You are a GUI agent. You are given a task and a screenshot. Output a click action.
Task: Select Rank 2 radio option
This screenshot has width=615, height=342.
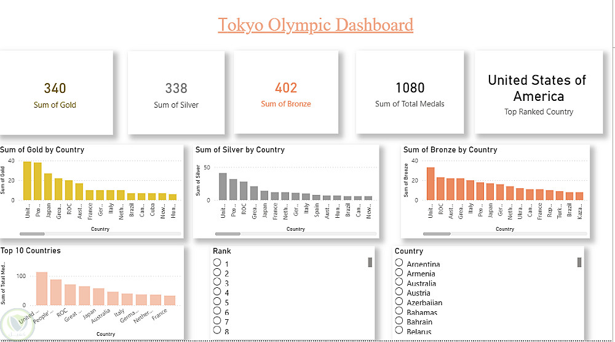(217, 272)
